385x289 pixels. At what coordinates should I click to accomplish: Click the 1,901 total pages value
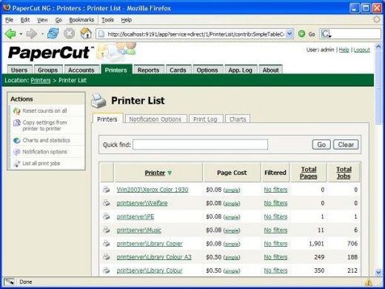316,244
